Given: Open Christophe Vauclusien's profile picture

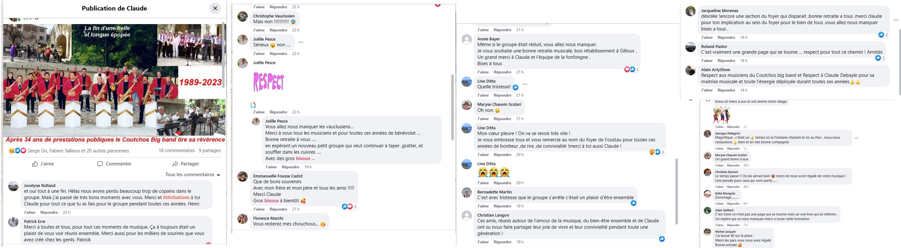Looking at the screenshot, I should point(242,17).
